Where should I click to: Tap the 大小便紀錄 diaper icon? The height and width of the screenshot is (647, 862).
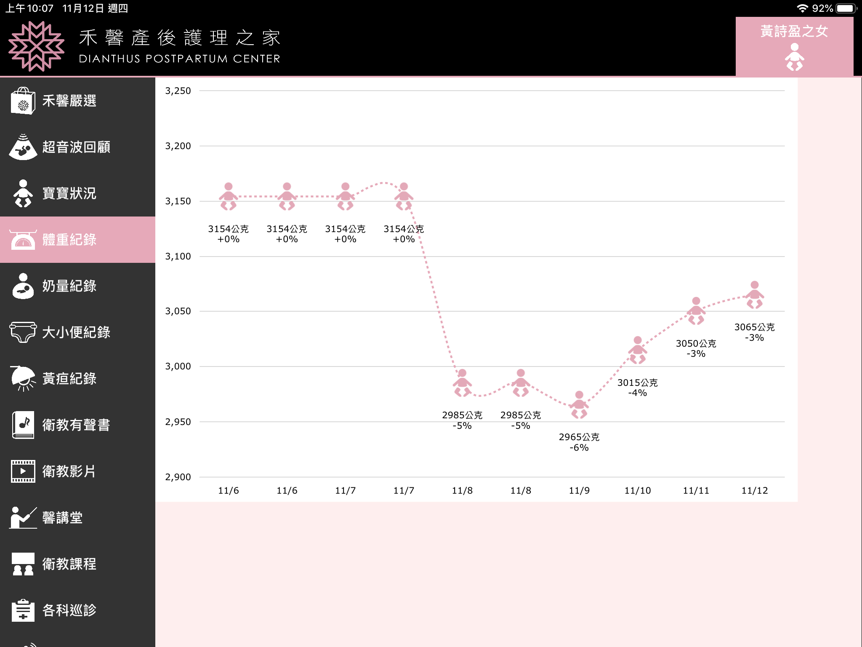[23, 332]
